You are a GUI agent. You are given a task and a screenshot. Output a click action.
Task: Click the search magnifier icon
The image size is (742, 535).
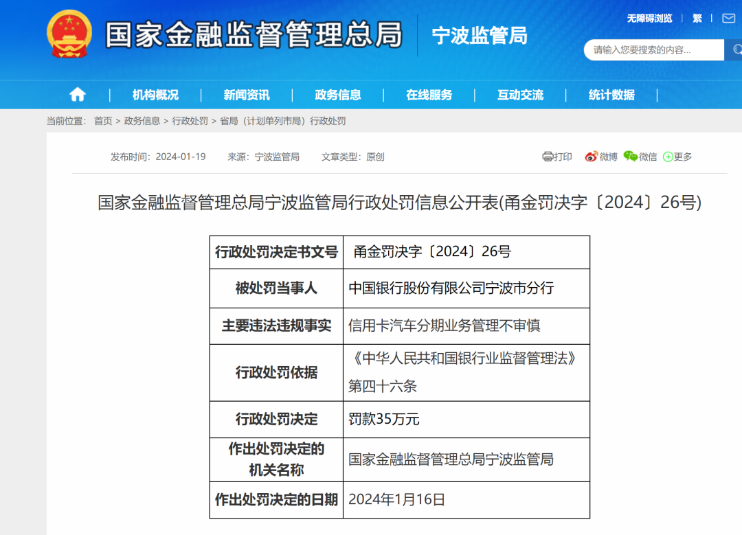[737, 49]
